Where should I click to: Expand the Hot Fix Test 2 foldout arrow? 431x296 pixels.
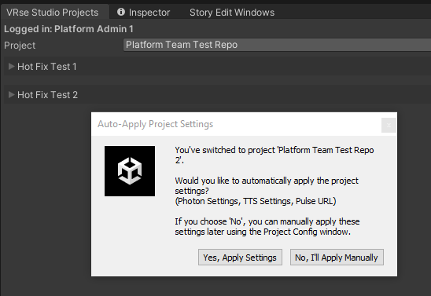11,95
